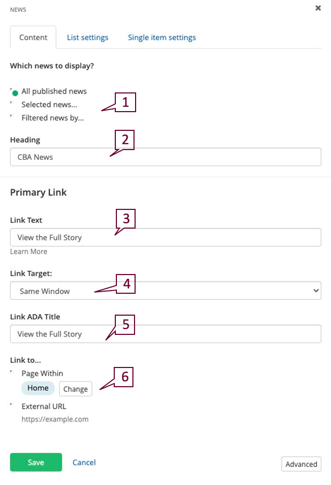Select the Page Within radio button
The height and width of the screenshot is (485, 331).
pos(12,373)
